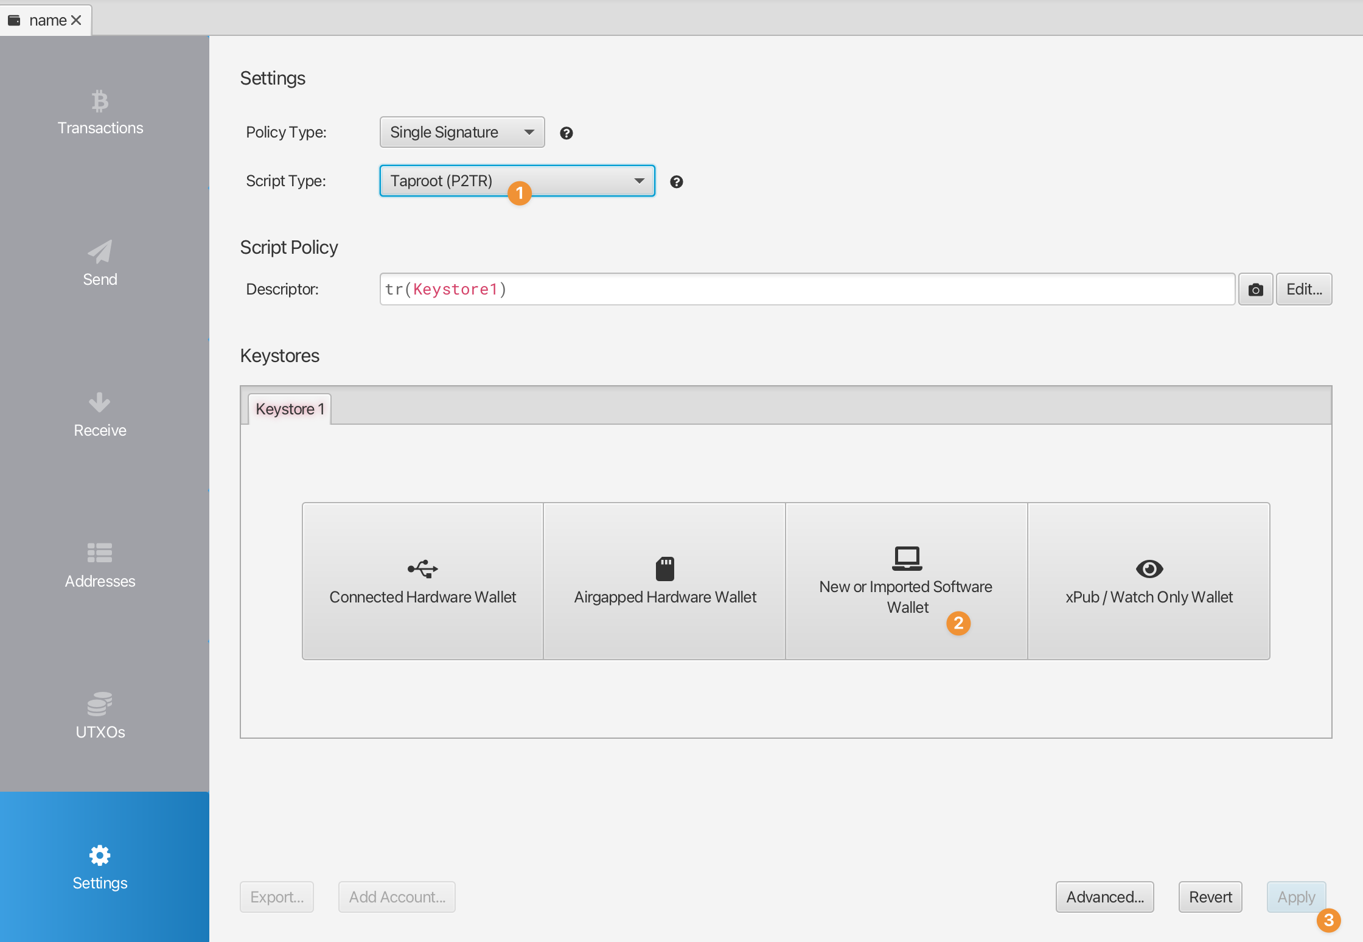The image size is (1363, 942).
Task: Choose Connected Hardware Wallet option
Action: coord(422,581)
